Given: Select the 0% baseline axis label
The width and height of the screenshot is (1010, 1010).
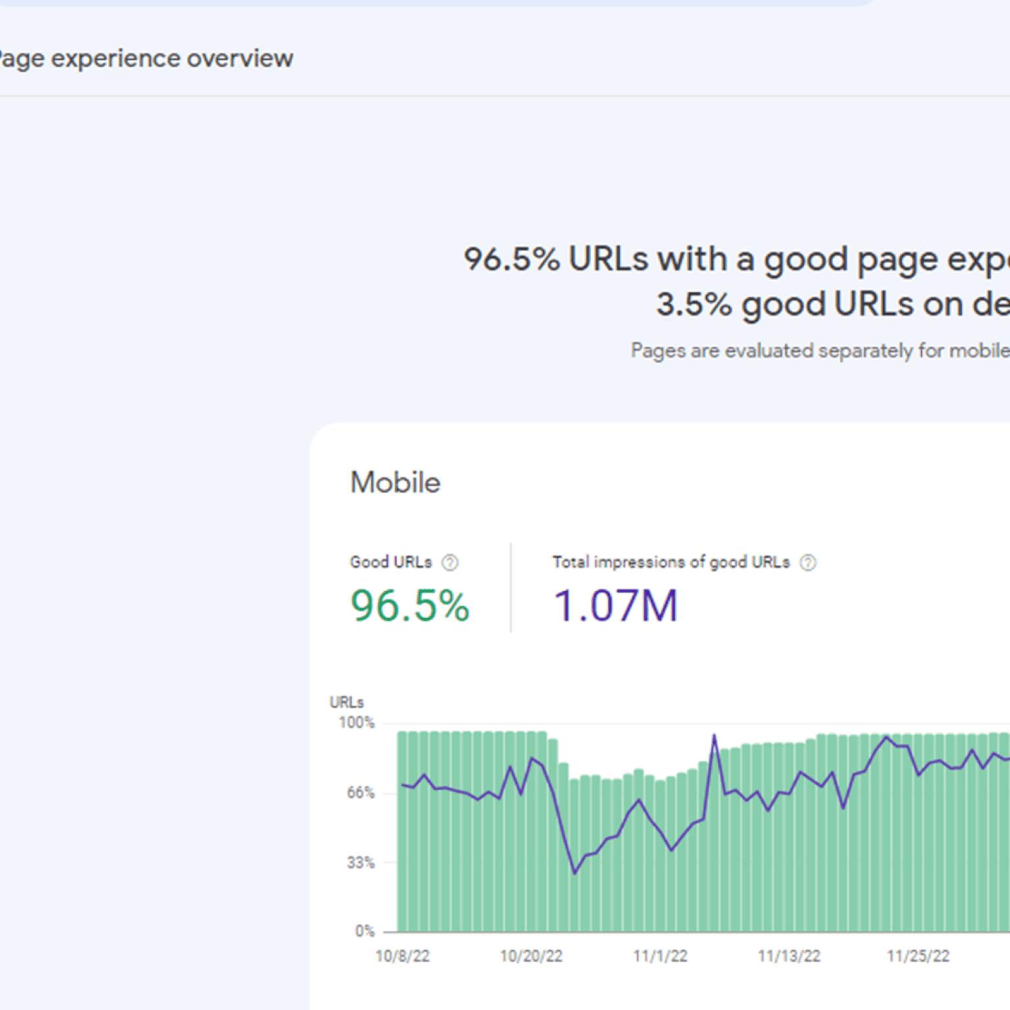Looking at the screenshot, I should [365, 931].
